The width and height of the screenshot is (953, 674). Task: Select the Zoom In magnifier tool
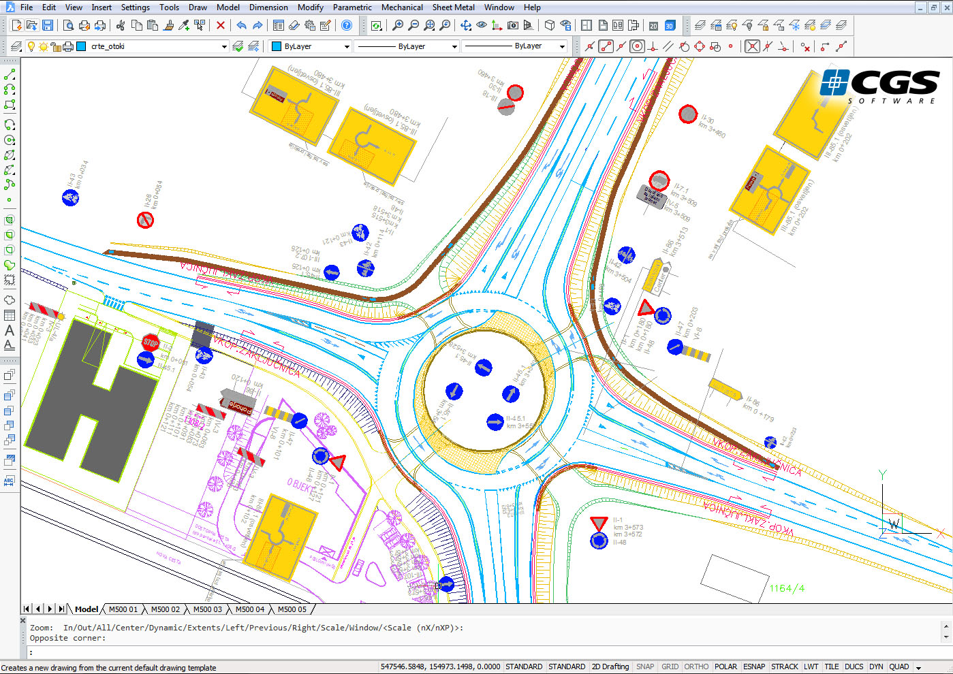pyautogui.click(x=398, y=25)
